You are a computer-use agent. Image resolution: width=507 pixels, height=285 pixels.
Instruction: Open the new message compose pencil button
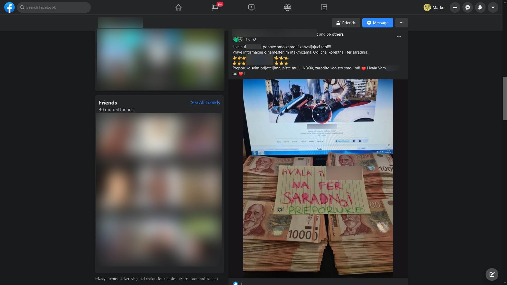pyautogui.click(x=491, y=274)
